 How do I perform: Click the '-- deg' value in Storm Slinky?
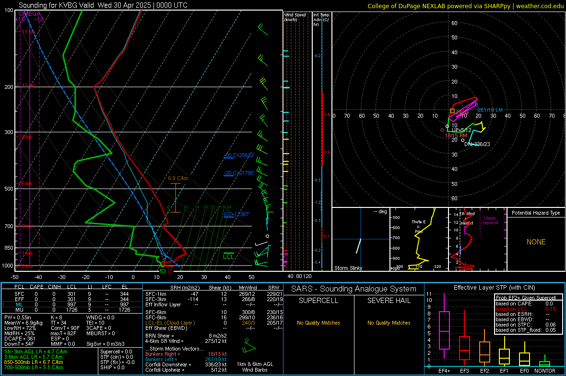[380, 211]
